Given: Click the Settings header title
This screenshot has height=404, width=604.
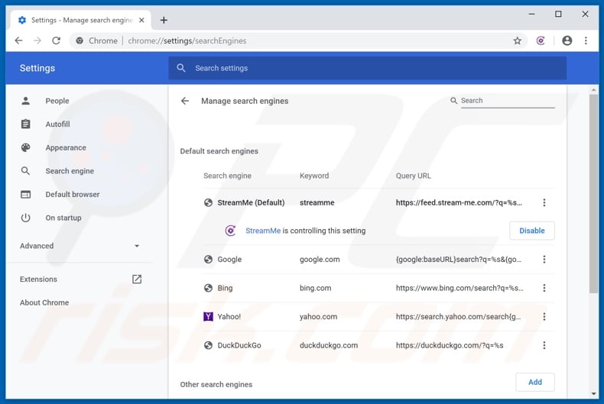Looking at the screenshot, I should coord(37,68).
